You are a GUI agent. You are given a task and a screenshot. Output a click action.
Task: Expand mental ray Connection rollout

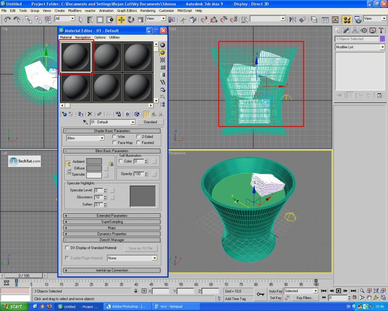(x=112, y=270)
